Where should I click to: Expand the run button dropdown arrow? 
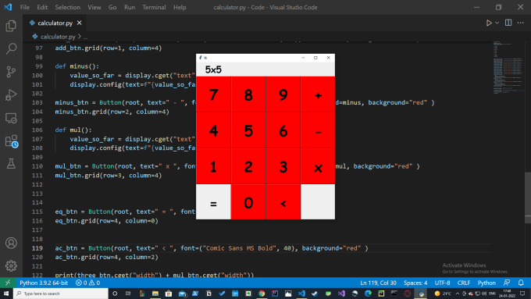pos(497,23)
